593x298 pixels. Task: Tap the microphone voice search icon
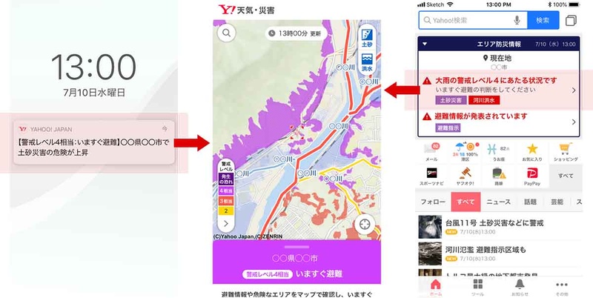(517, 20)
